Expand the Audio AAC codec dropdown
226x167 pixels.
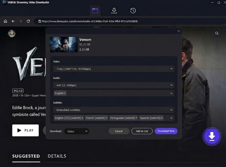coord(114,85)
